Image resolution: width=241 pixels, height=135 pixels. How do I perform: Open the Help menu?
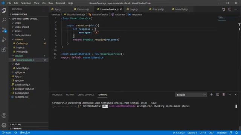point(70,3)
